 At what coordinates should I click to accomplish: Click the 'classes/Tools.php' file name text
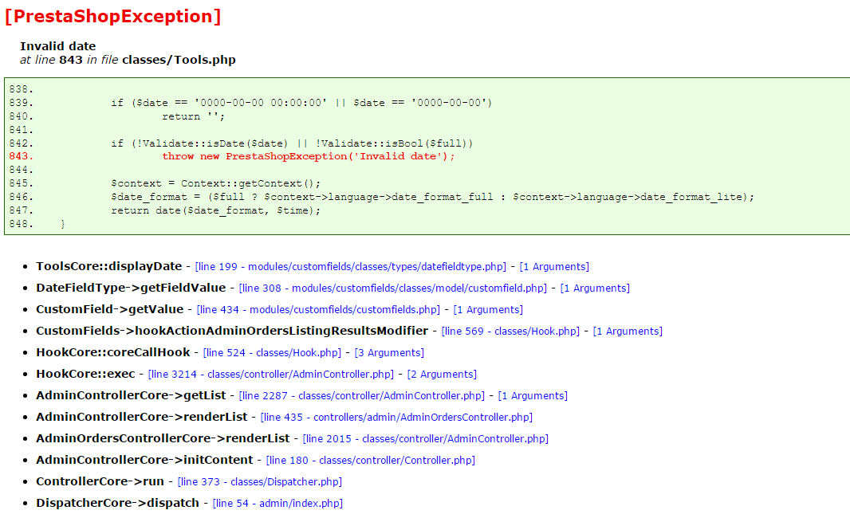point(179,60)
